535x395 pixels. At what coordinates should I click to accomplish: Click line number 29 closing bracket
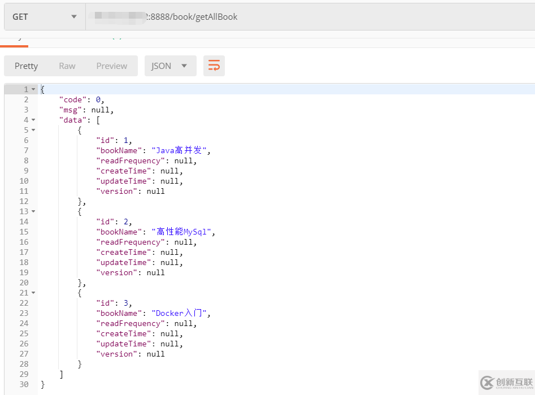coord(61,375)
